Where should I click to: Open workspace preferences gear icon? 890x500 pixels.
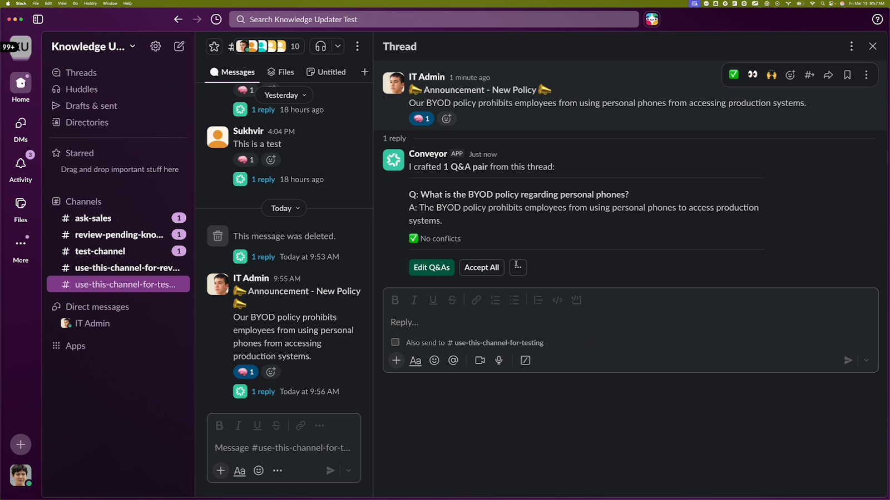[x=156, y=47]
